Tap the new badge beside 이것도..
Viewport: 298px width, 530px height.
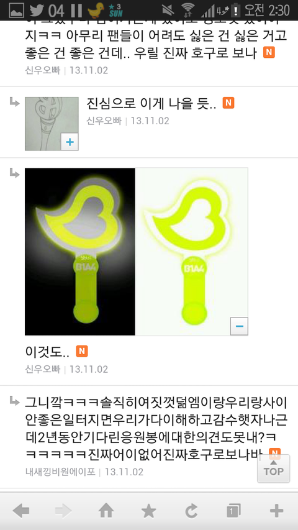(82, 351)
